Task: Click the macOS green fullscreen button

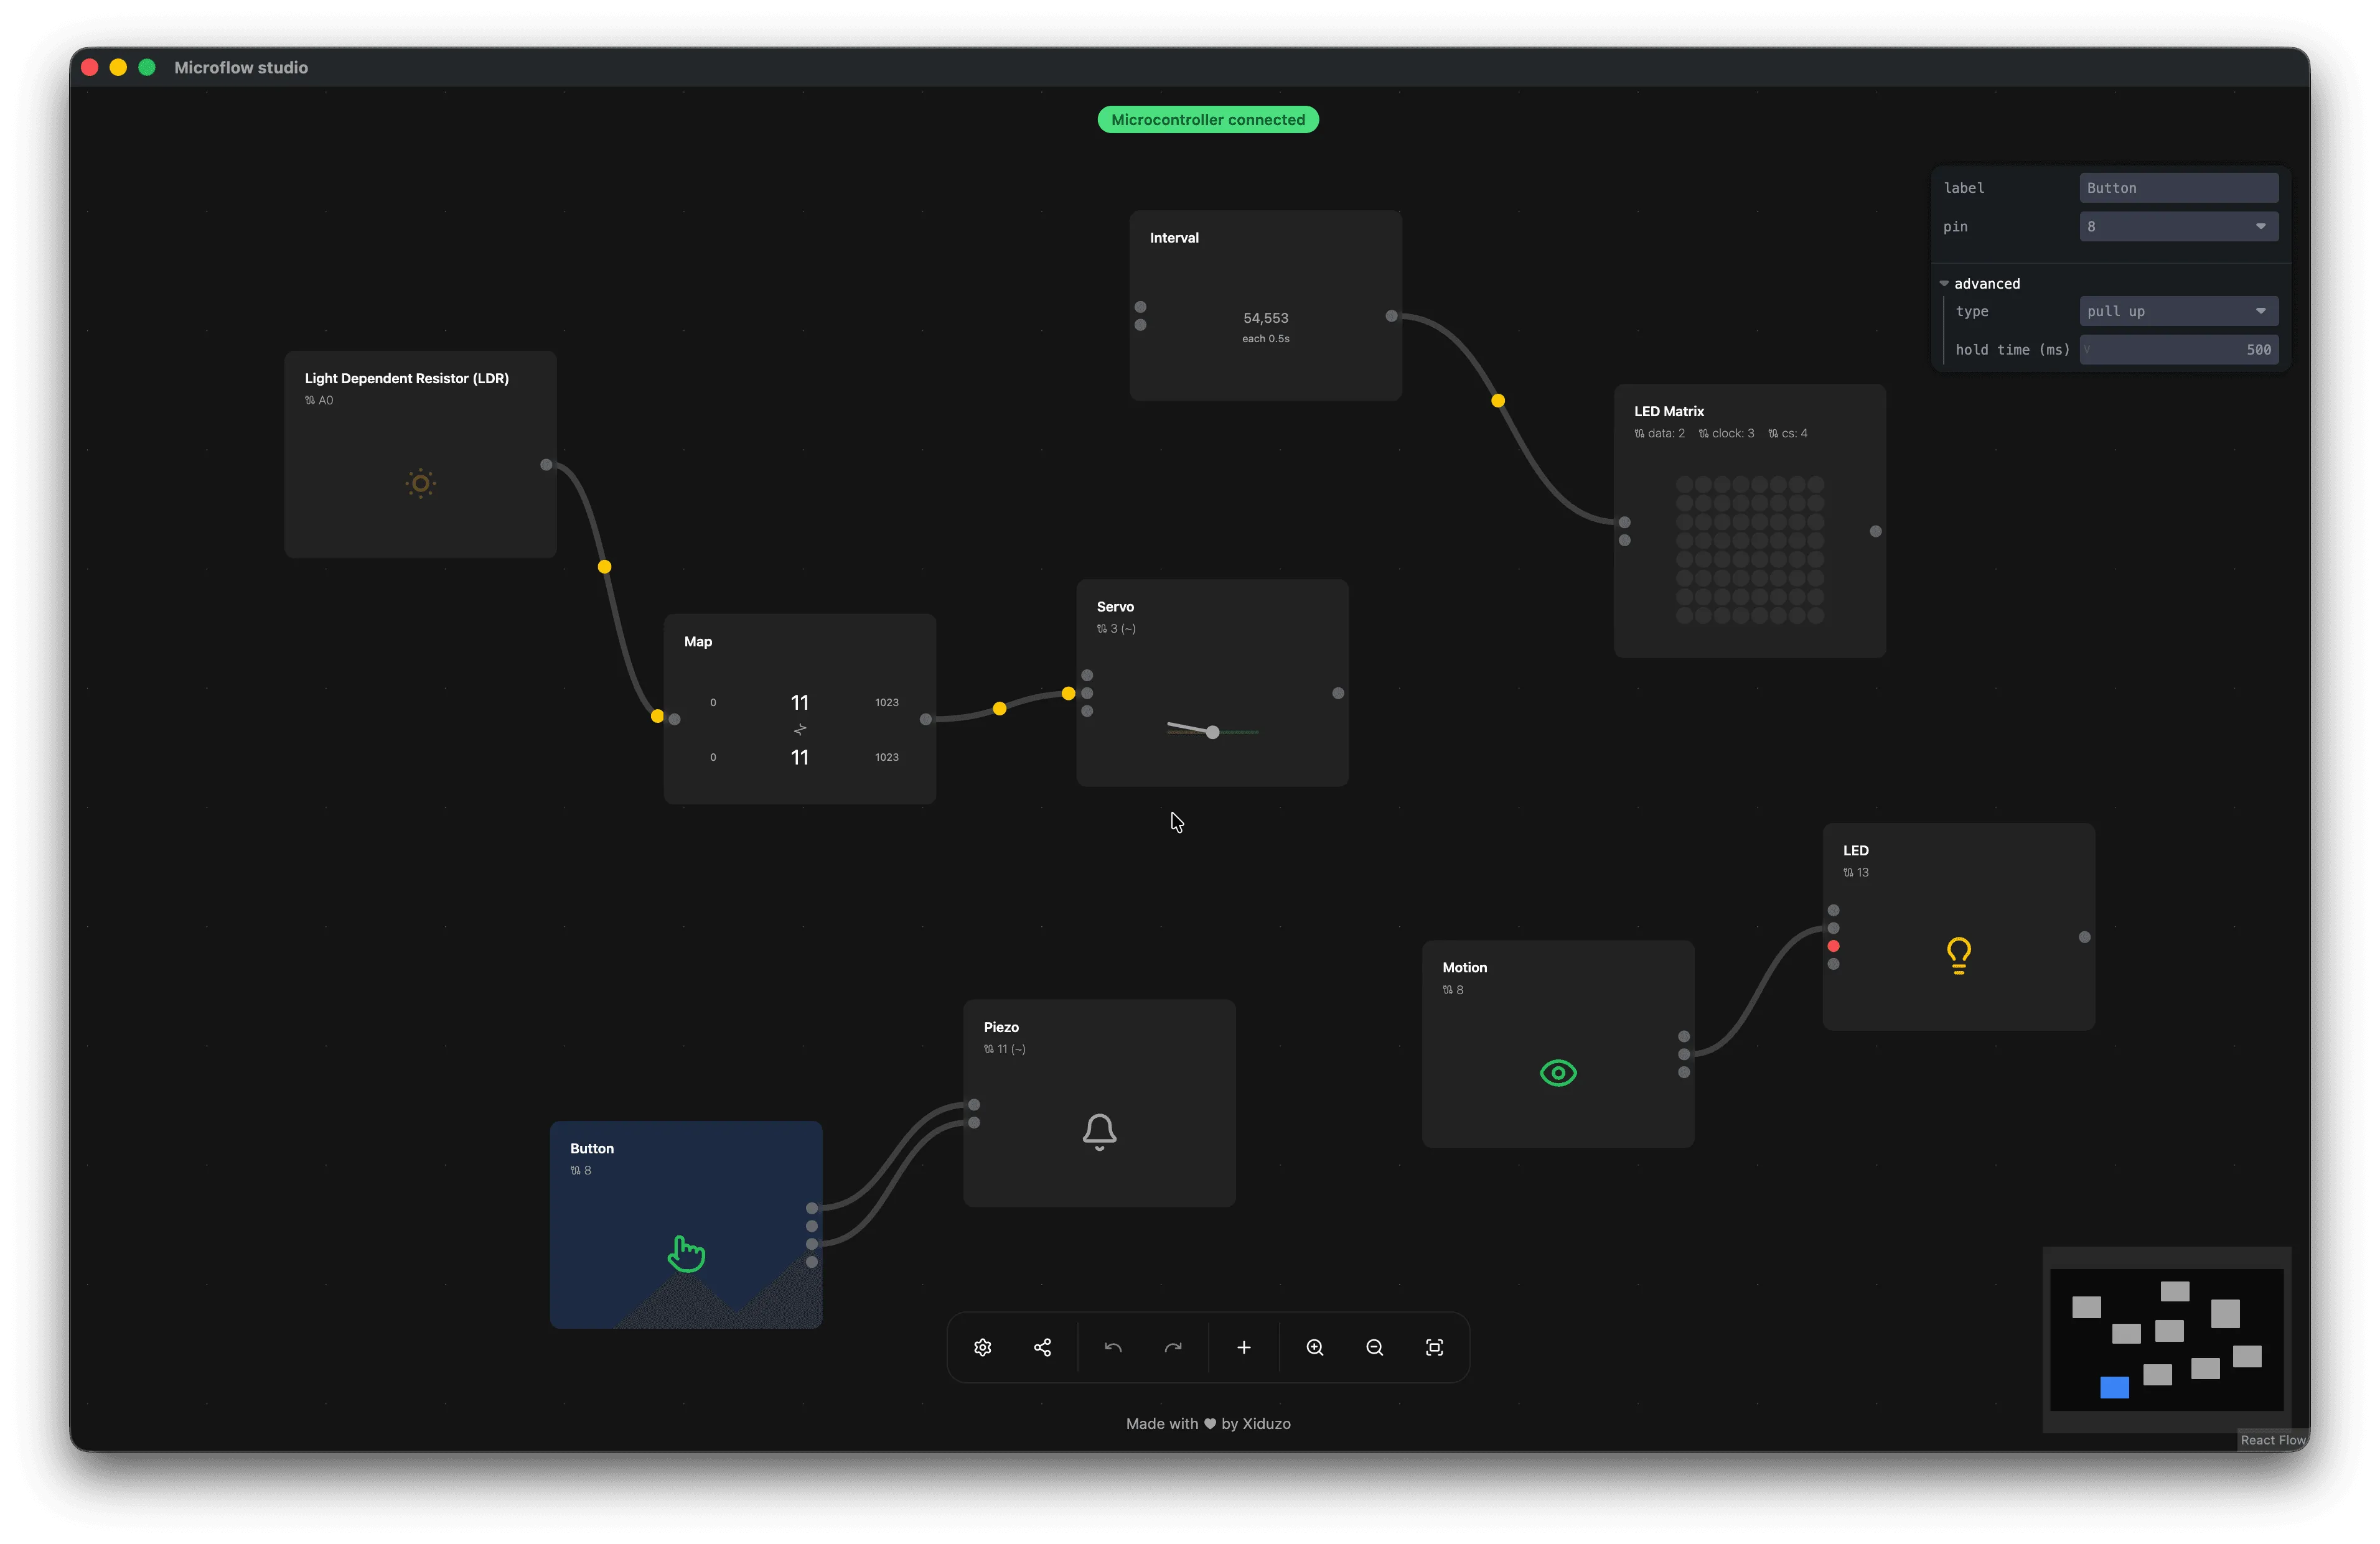Action: [x=147, y=67]
